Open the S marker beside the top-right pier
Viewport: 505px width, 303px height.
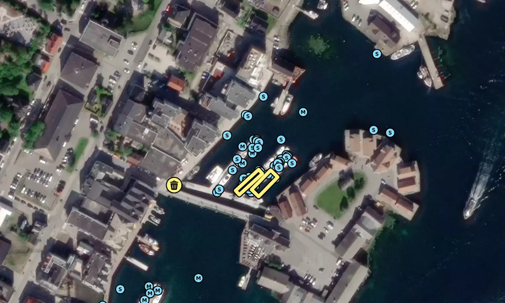[x=377, y=53]
